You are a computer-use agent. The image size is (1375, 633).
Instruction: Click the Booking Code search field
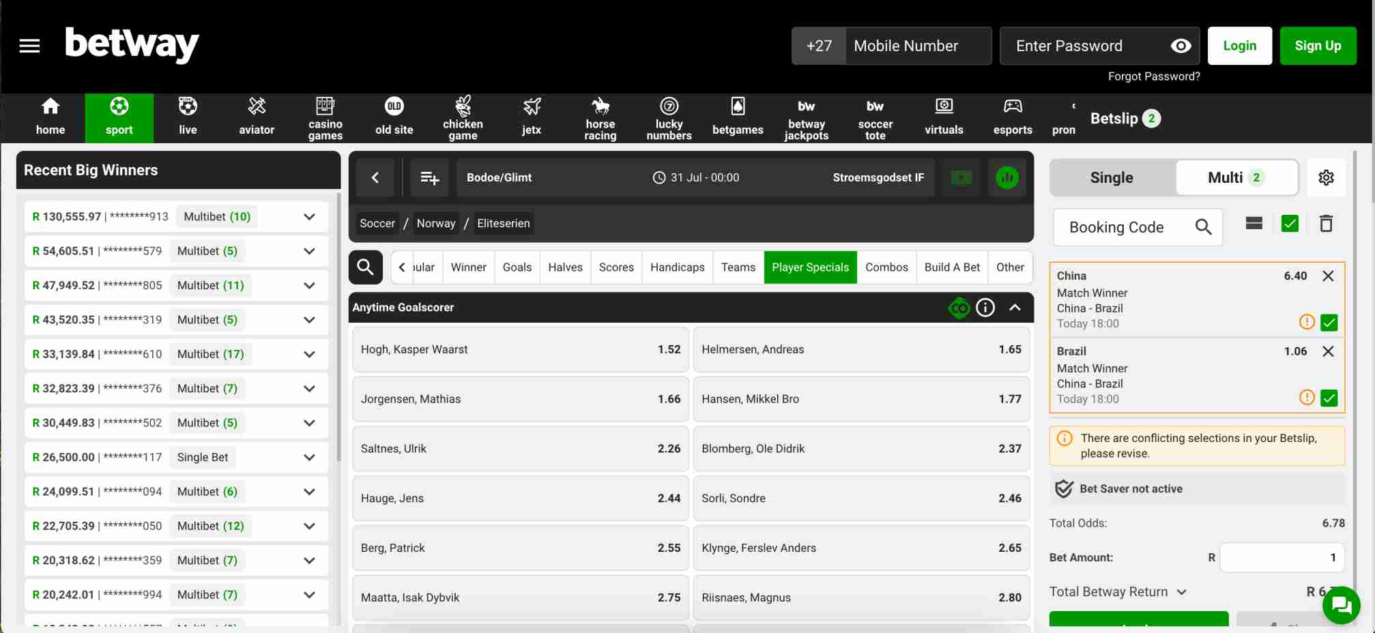point(1138,227)
